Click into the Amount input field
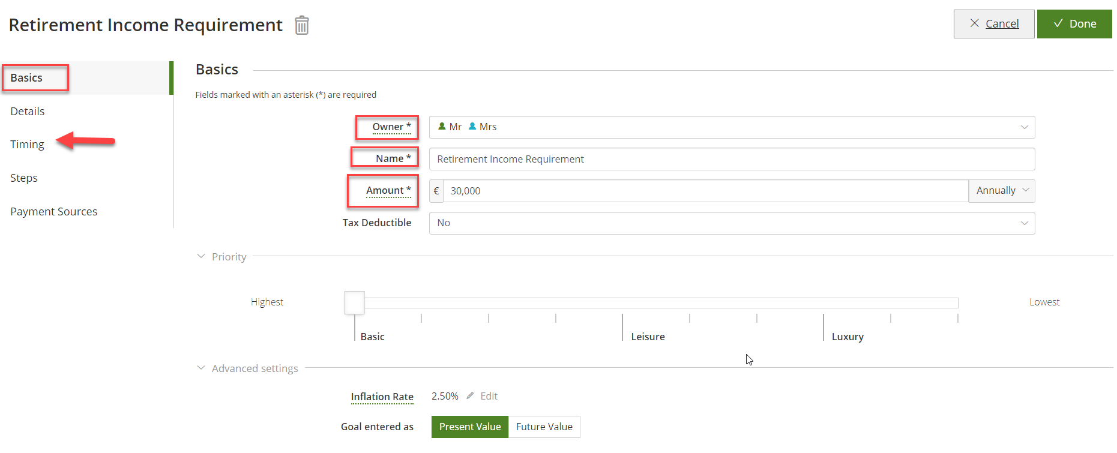 [x=706, y=191]
